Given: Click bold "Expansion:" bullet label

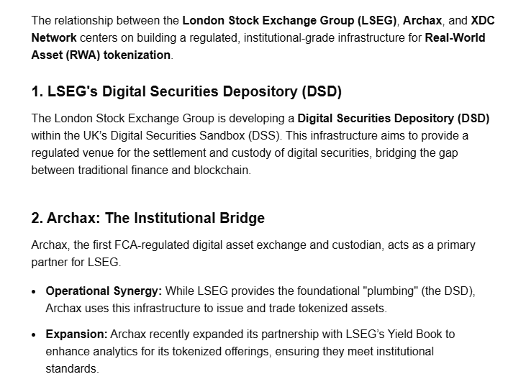Looking at the screenshot, I should [76, 334].
